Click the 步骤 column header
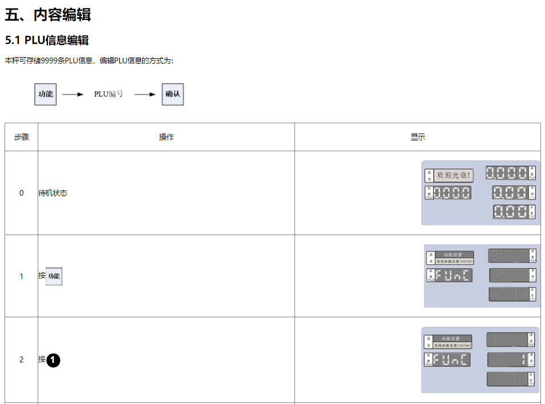Screen dimensions: 545x404 (x=22, y=137)
